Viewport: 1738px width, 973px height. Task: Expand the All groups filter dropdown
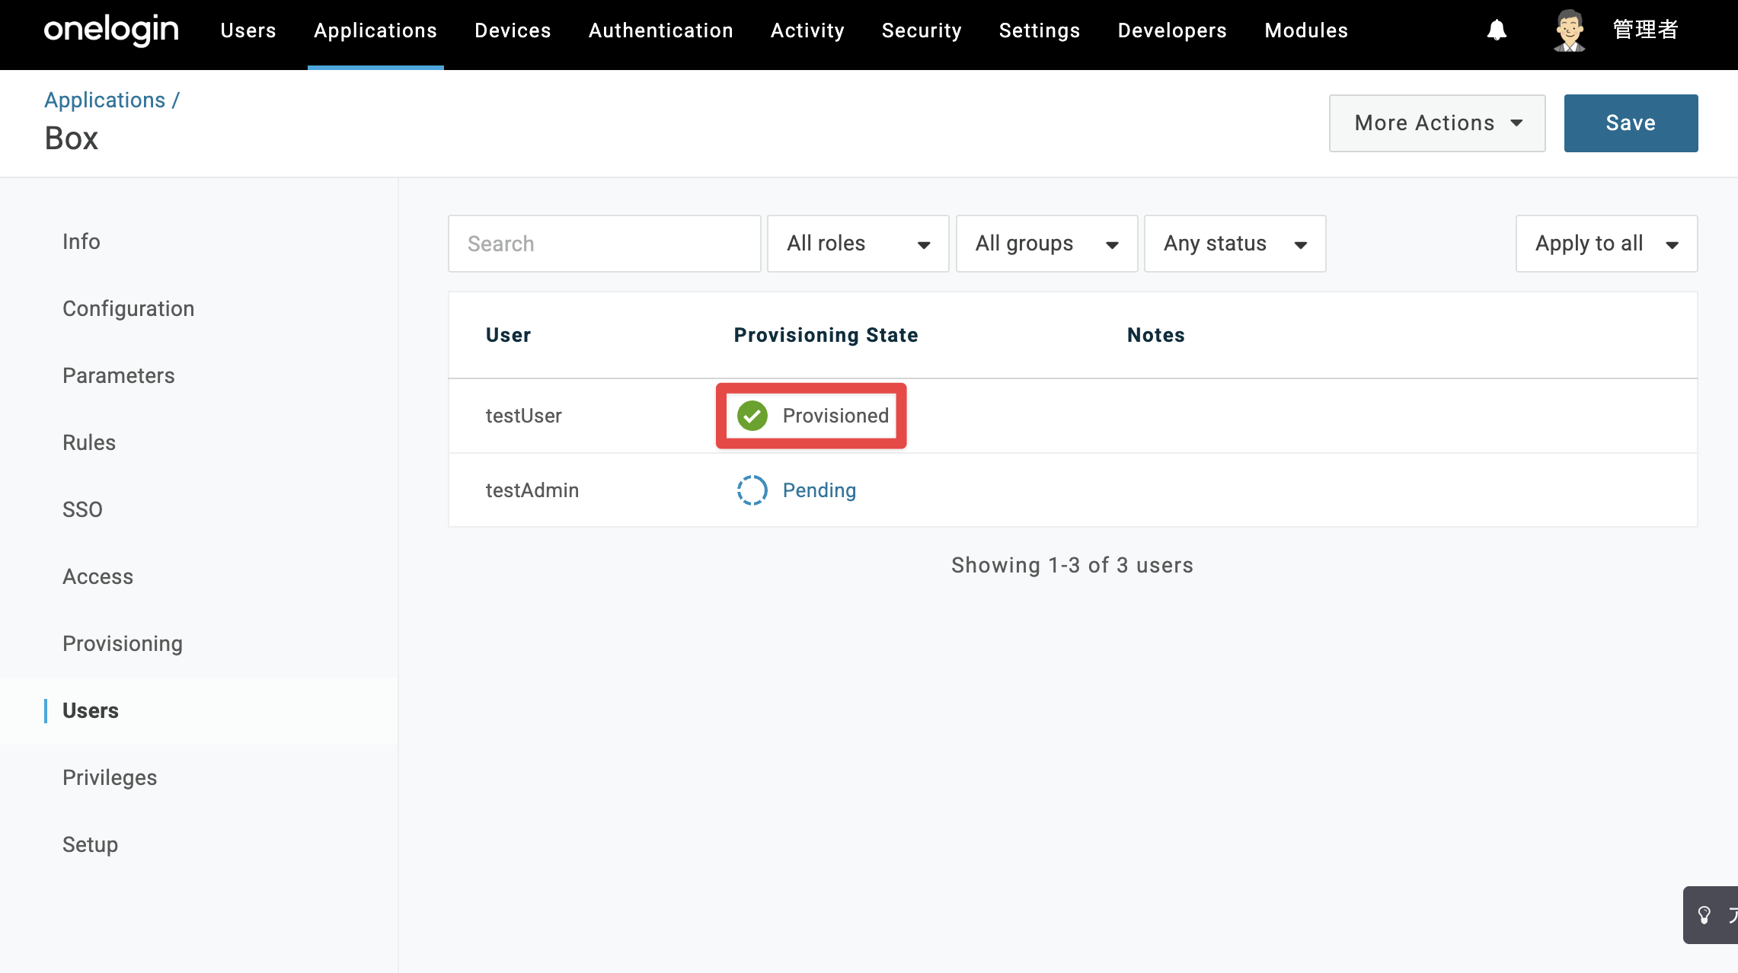tap(1047, 244)
